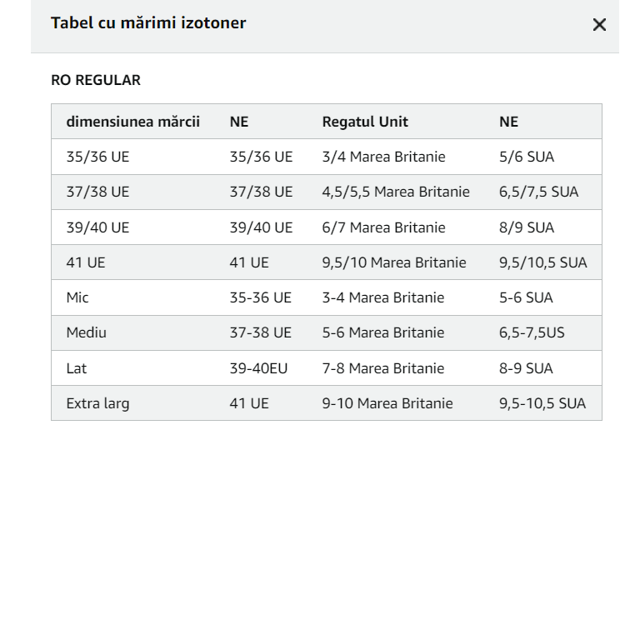Click the 'Lat' size row label
Image resolution: width=625 pixels, height=625 pixels.
(77, 368)
